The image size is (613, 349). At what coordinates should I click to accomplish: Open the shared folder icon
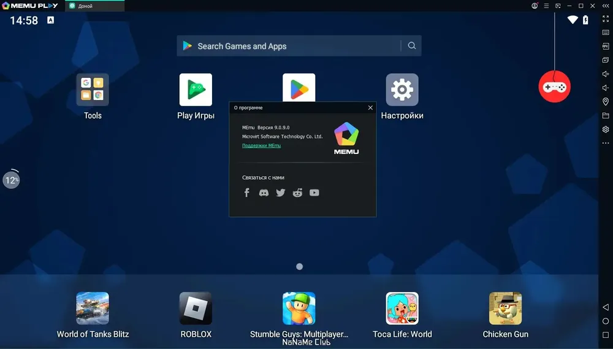606,115
